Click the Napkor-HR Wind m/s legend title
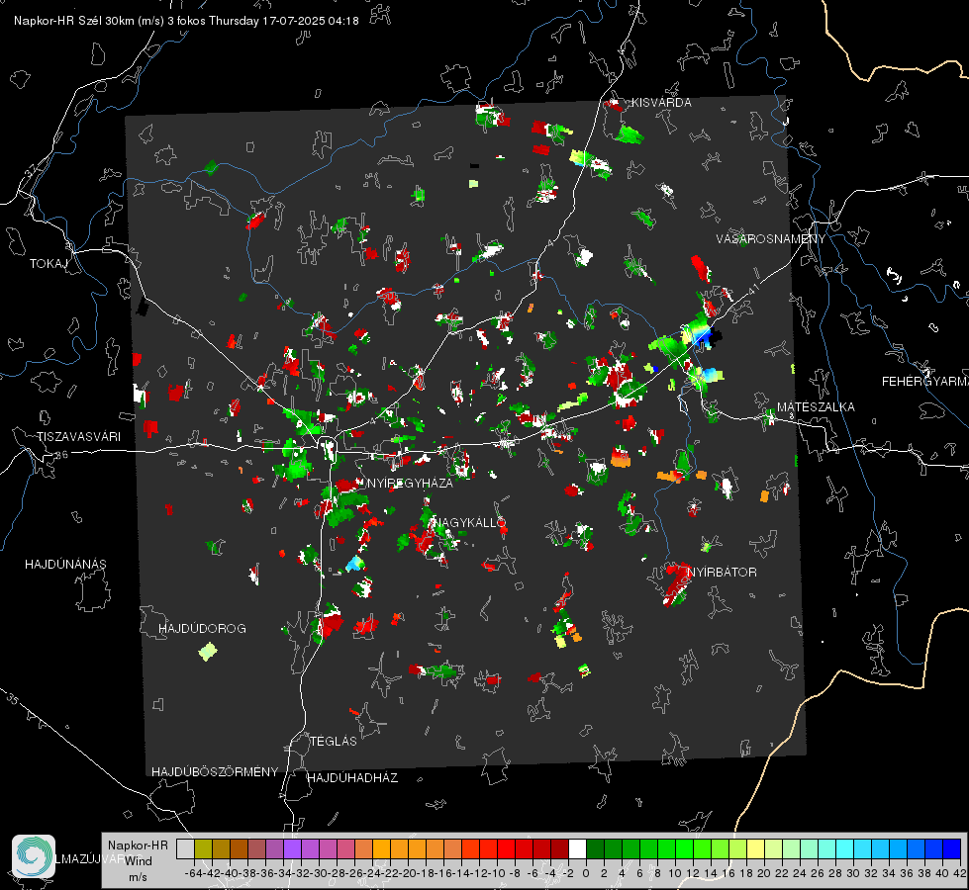969x890 pixels. [x=138, y=861]
